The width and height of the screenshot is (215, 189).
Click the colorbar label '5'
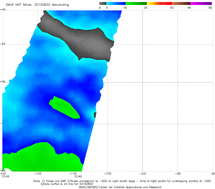click(107, 8)
